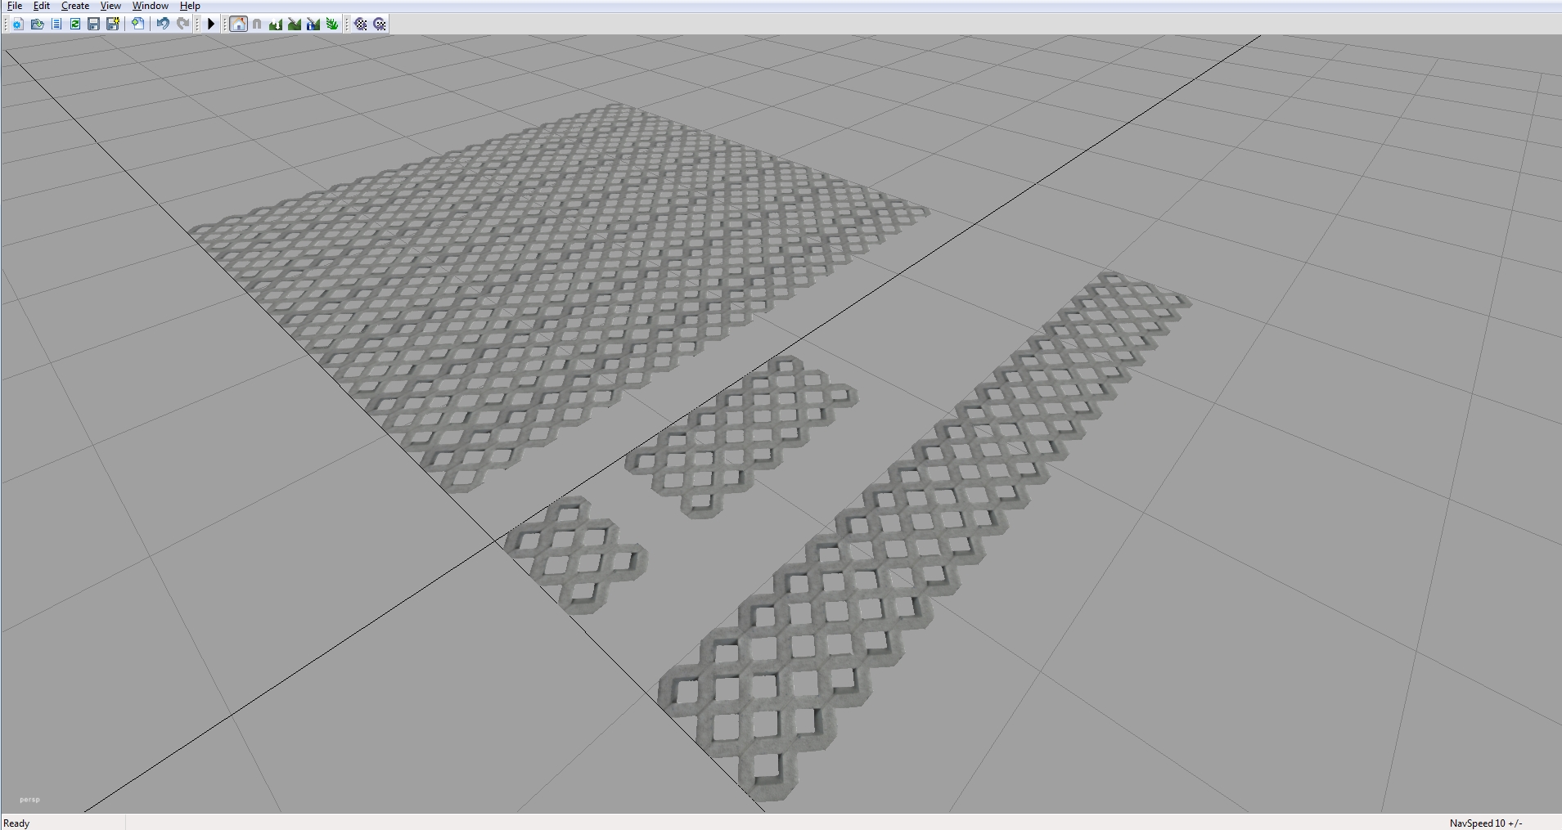This screenshot has height=830, width=1562.
Task: Open the View menu
Action: 110,6
